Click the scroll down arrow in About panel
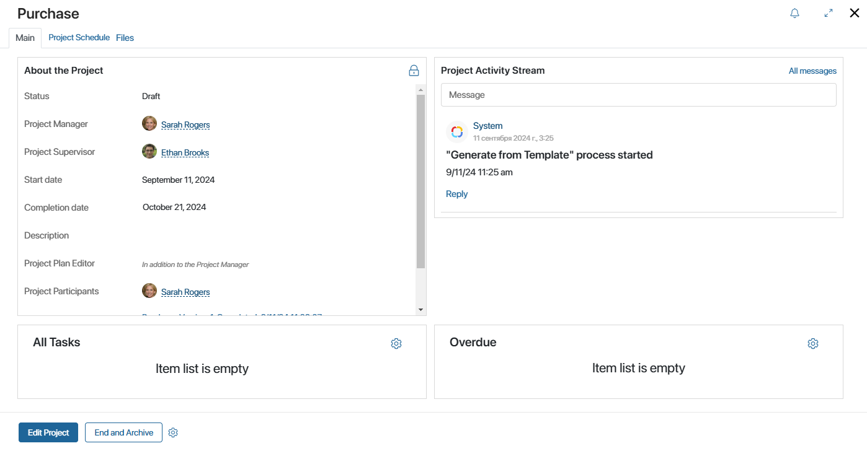 (x=420, y=309)
